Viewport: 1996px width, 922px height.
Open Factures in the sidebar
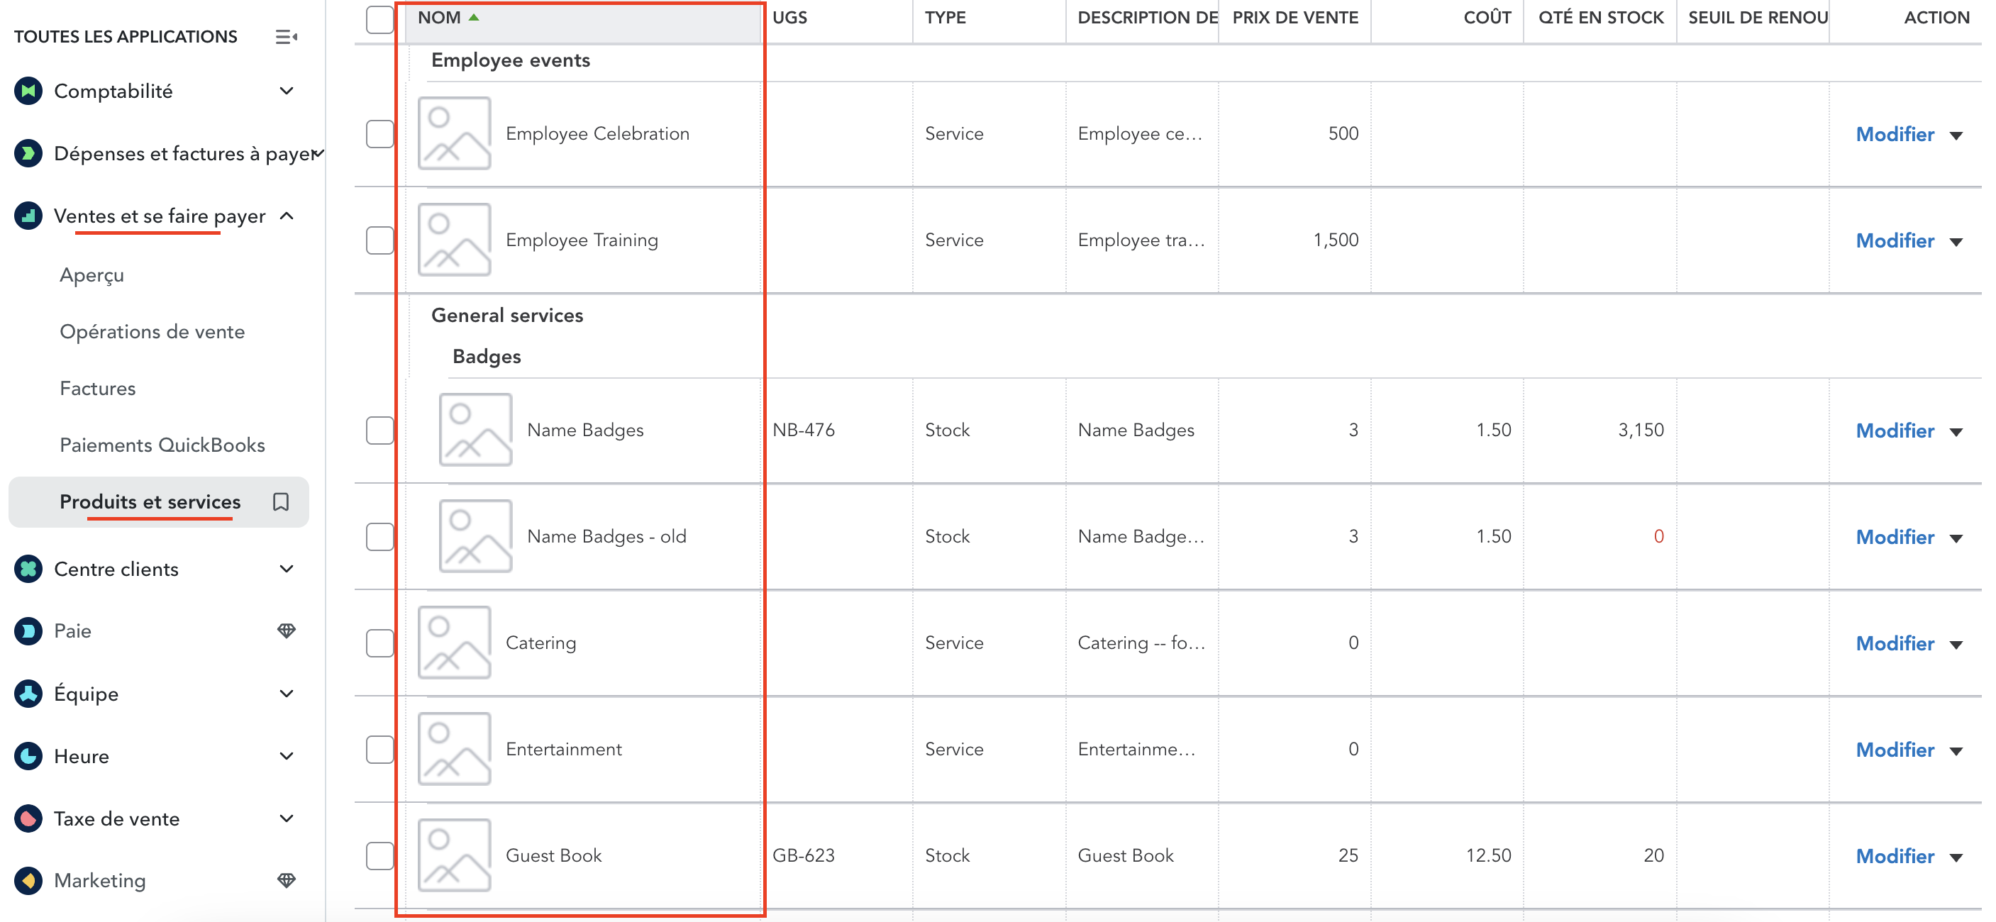click(x=98, y=388)
